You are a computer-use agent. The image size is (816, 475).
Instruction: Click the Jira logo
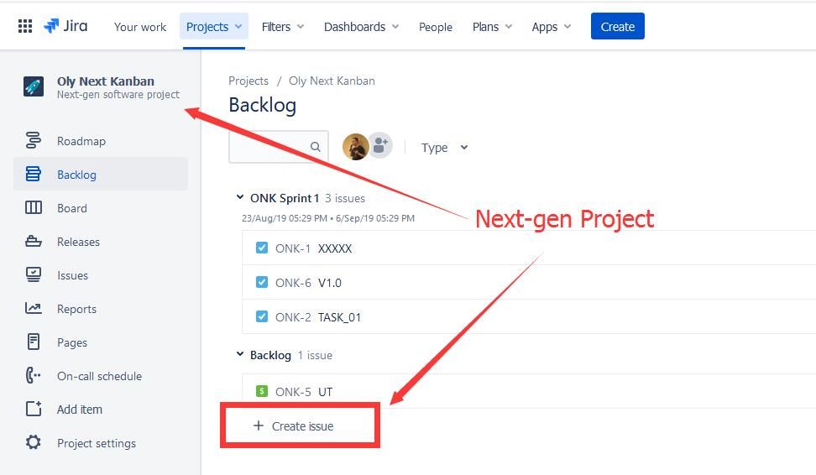click(65, 26)
